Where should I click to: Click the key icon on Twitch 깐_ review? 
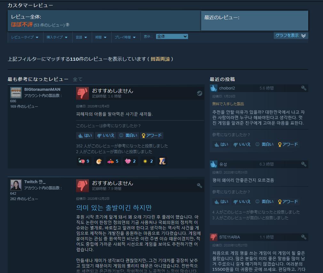(x=199, y=186)
